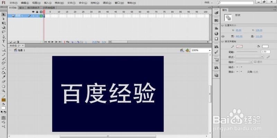Collapse the 填充和笔触 section
Screen dimensions: 277x138
223,41
